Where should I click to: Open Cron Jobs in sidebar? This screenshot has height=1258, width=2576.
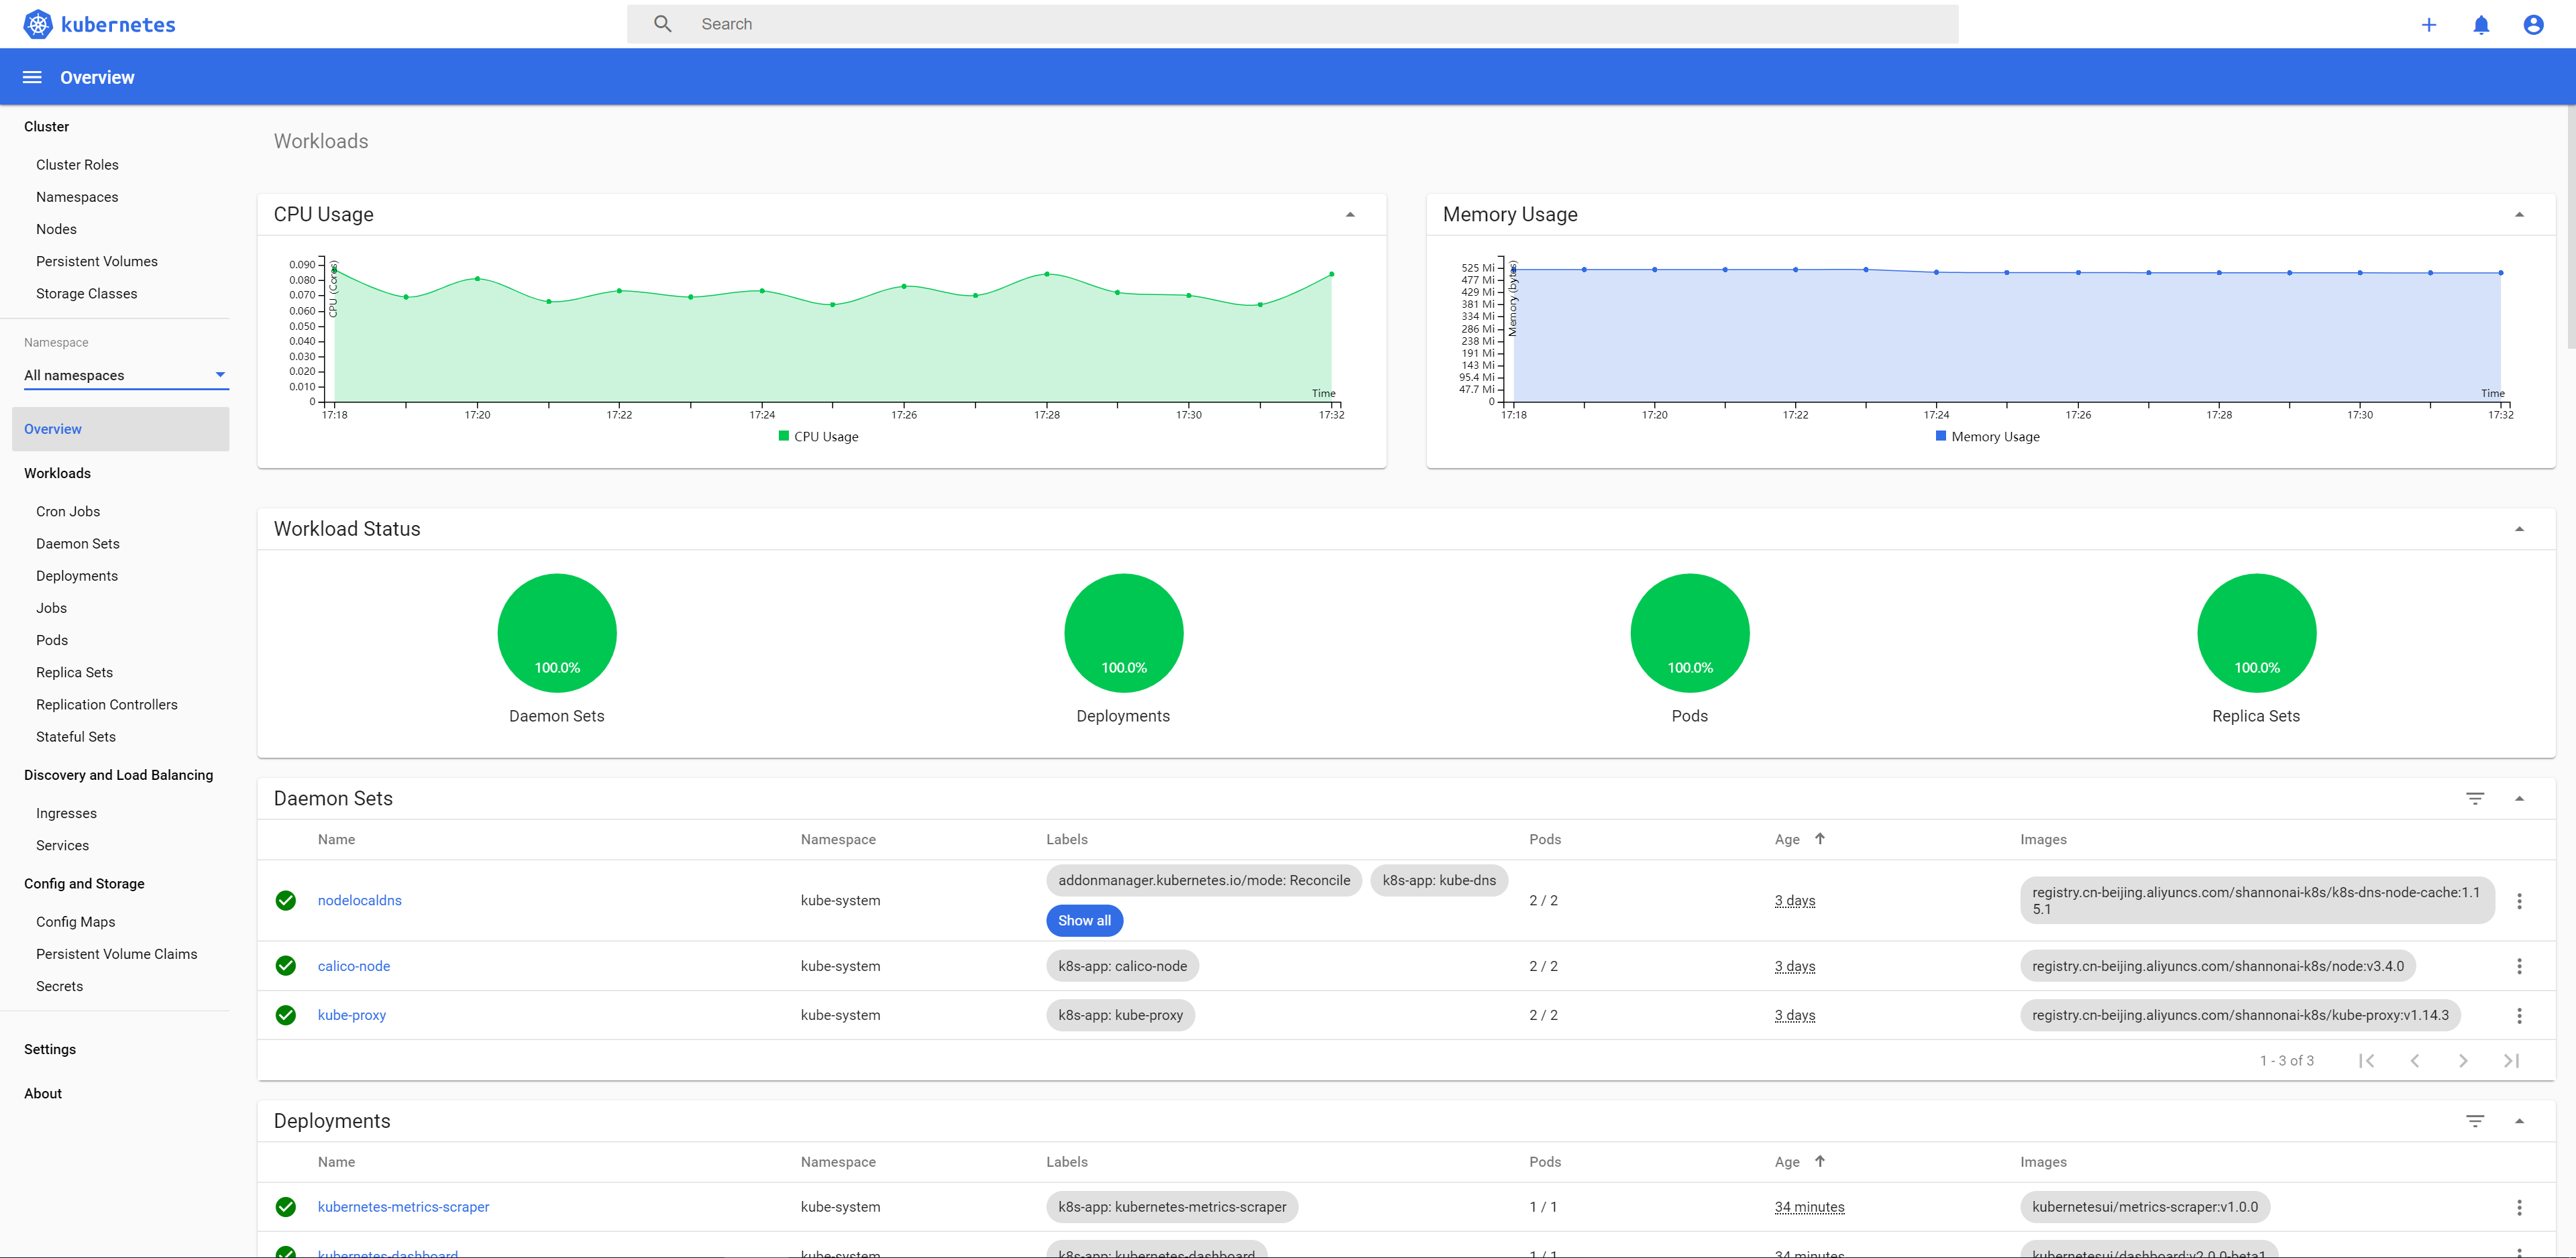68,511
